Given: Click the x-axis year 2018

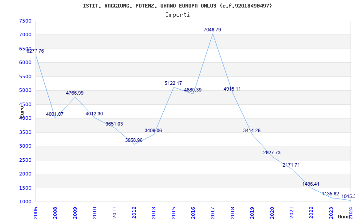Looking at the screenshot, I should coord(233,213).
